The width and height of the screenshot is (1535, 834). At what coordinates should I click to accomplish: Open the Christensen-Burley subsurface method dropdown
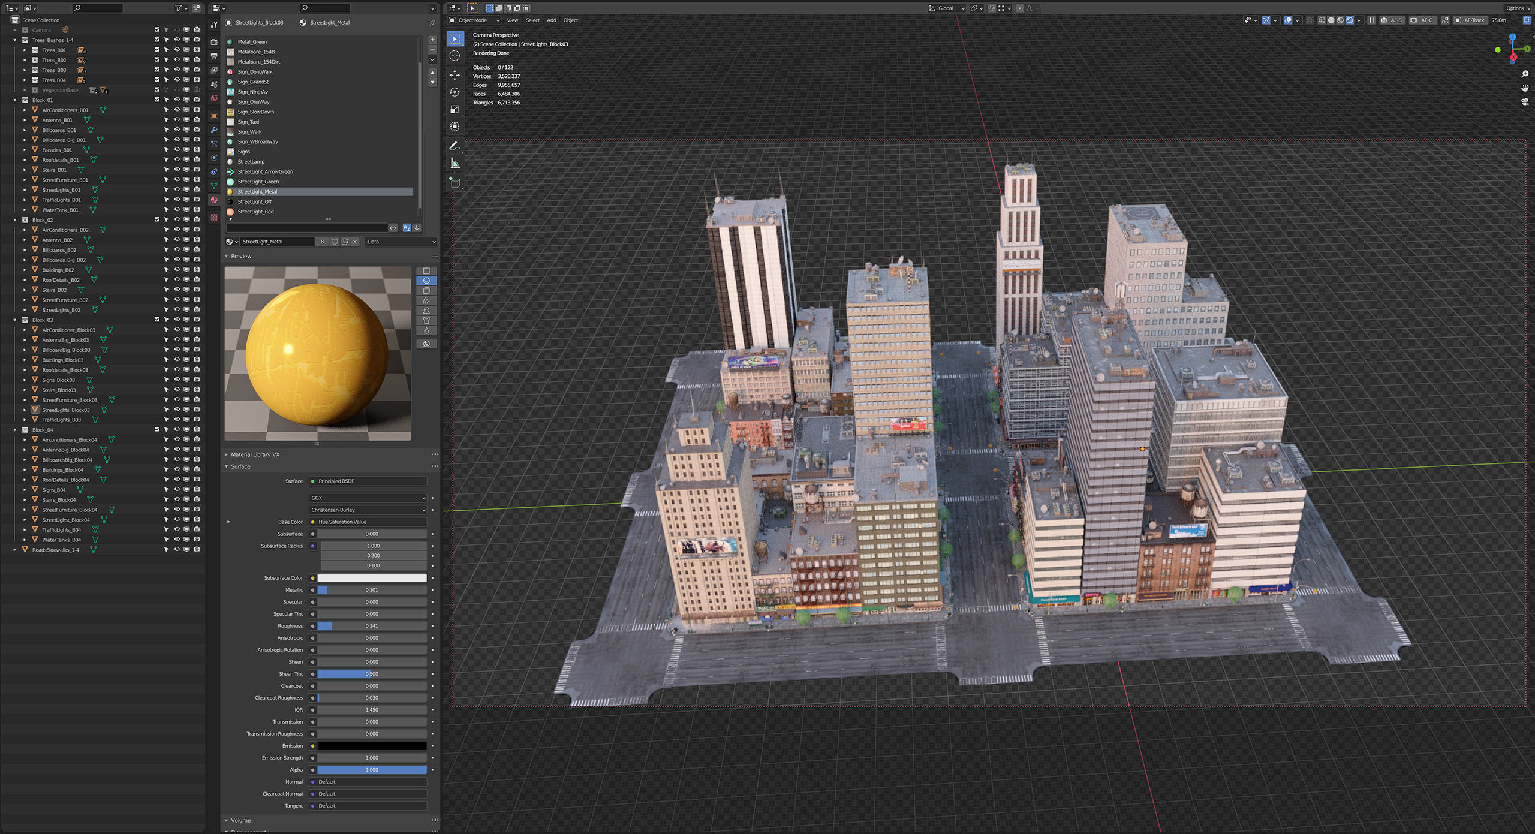pos(368,510)
